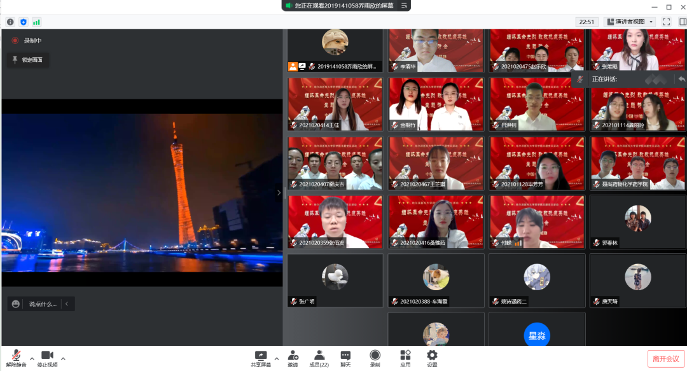
Task: Click the blue security shield icon
Action: pos(24,22)
